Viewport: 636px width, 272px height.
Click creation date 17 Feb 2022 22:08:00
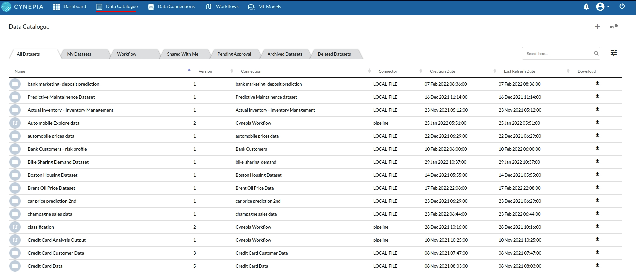[x=446, y=188]
